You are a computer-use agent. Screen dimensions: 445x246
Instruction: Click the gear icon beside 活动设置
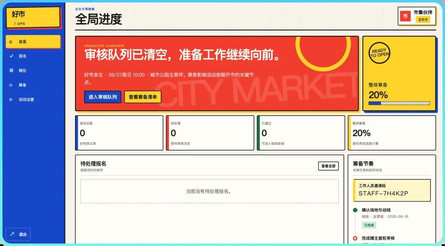[11, 99]
